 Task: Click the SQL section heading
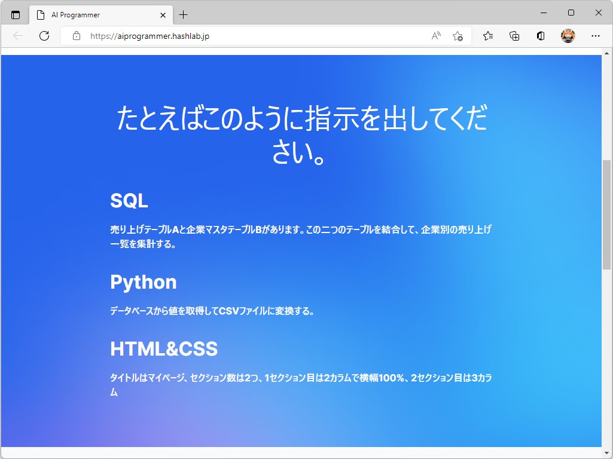pyautogui.click(x=129, y=200)
